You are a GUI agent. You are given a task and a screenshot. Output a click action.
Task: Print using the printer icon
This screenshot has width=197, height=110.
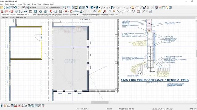tap(9, 7)
